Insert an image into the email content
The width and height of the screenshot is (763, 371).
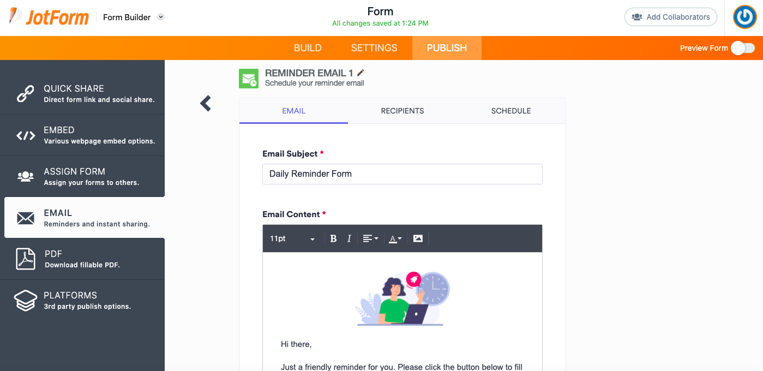418,238
